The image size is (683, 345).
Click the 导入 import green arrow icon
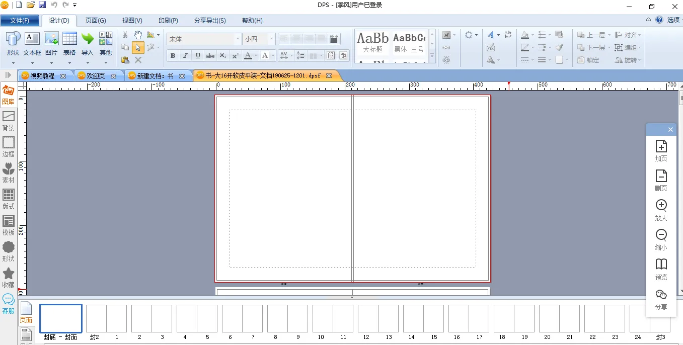point(88,43)
